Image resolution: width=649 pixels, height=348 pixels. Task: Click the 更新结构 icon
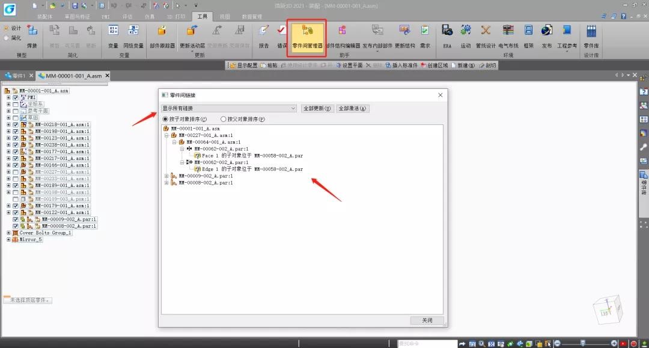tap(405, 37)
